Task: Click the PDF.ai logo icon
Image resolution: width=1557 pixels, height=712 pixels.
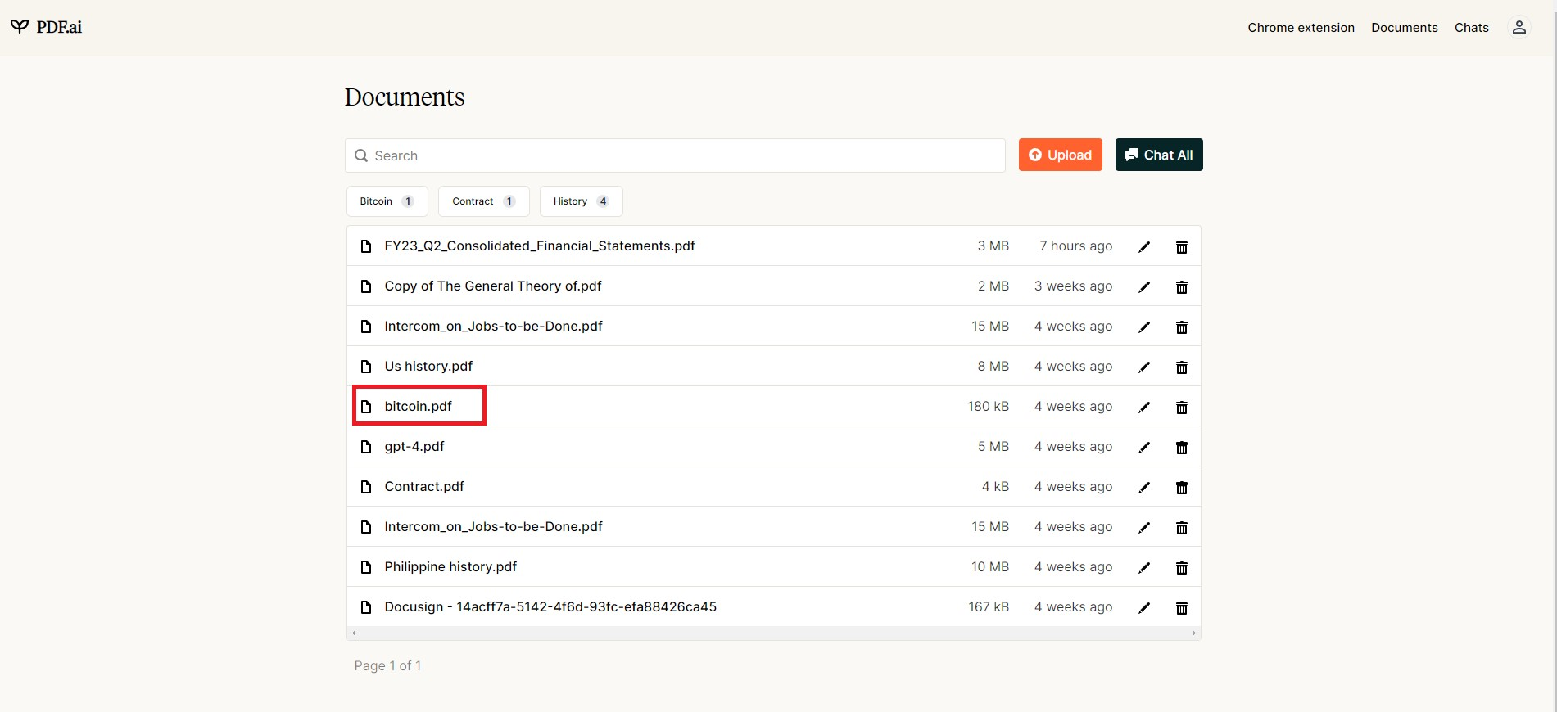Action: click(x=20, y=27)
